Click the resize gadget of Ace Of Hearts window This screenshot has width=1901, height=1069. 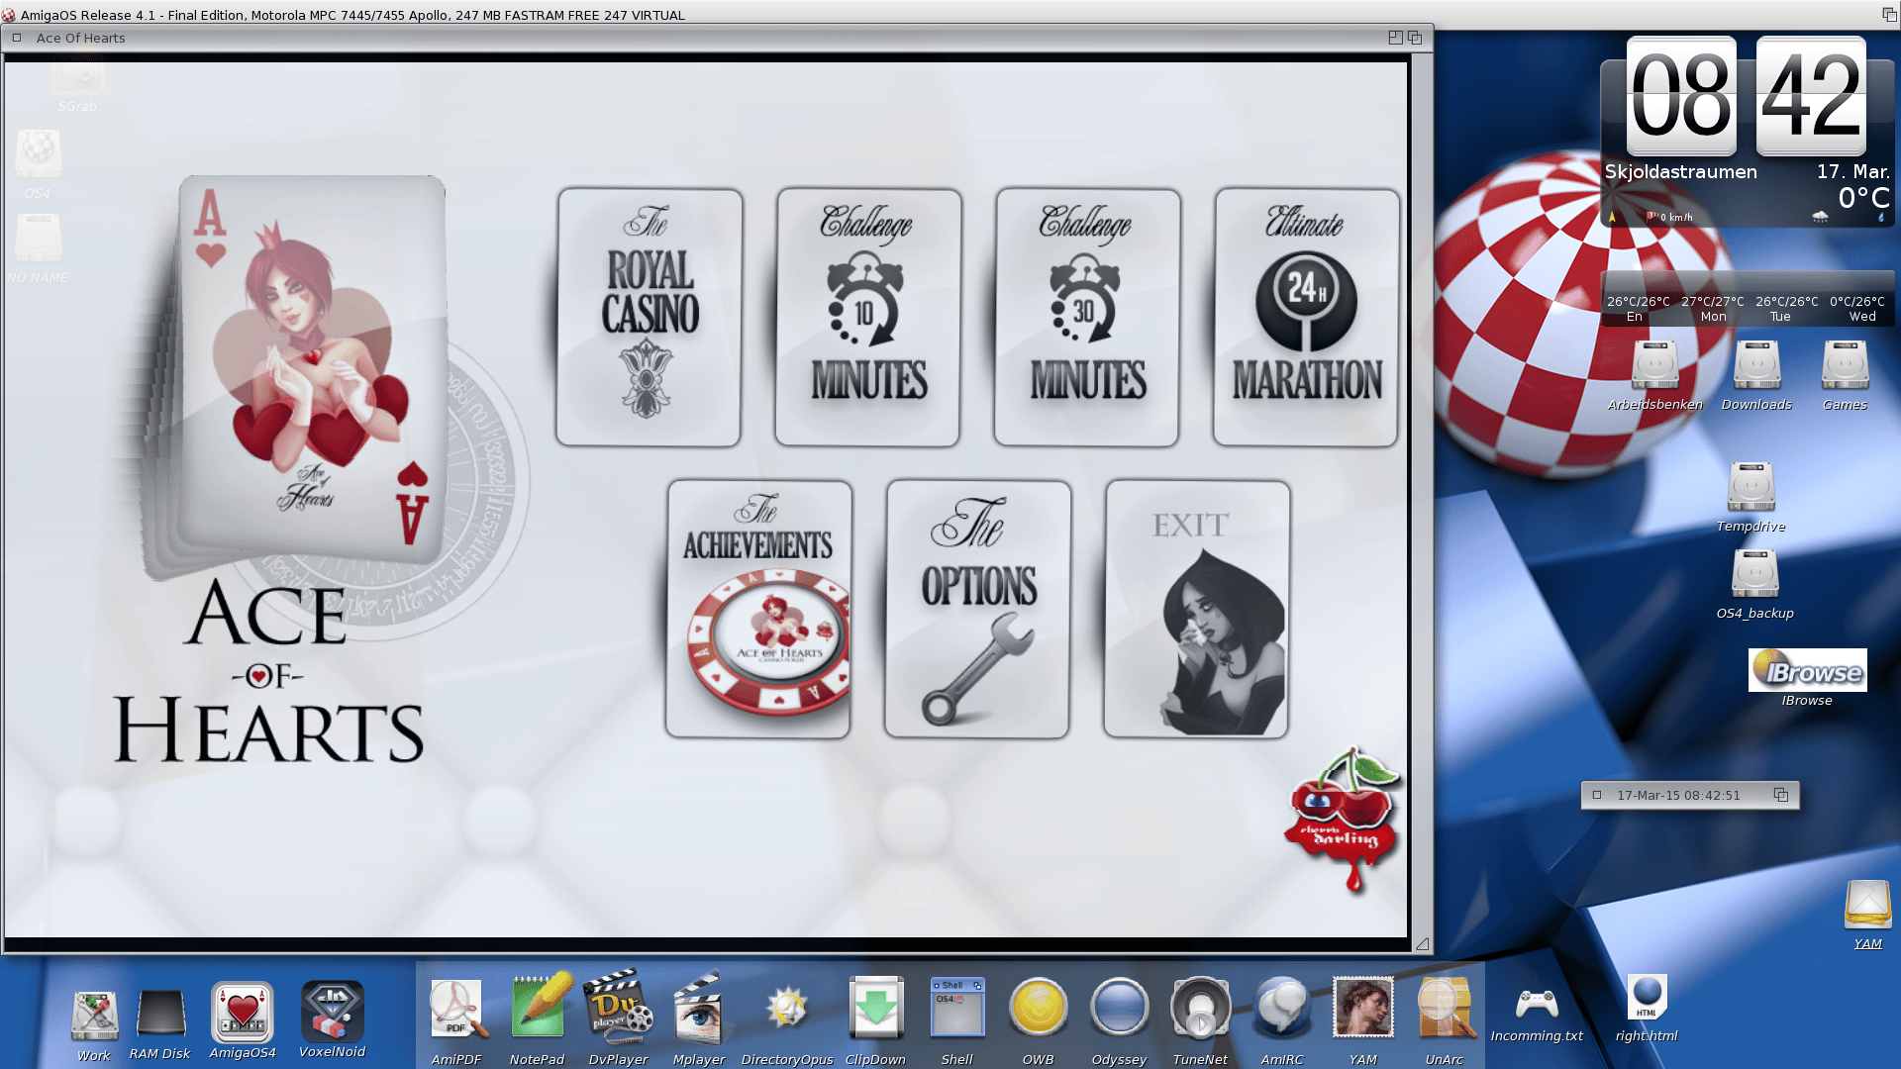(1422, 944)
